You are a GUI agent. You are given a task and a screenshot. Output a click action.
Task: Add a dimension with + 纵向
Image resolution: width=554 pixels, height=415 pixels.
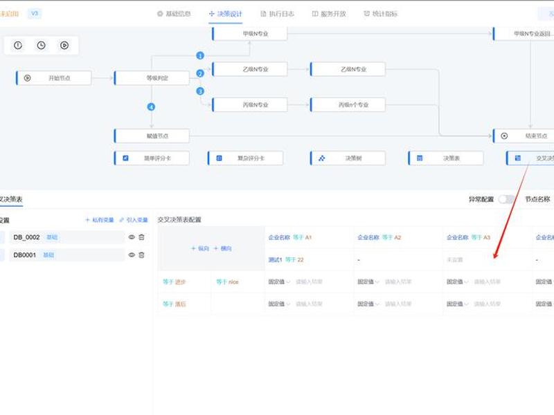tap(200, 248)
